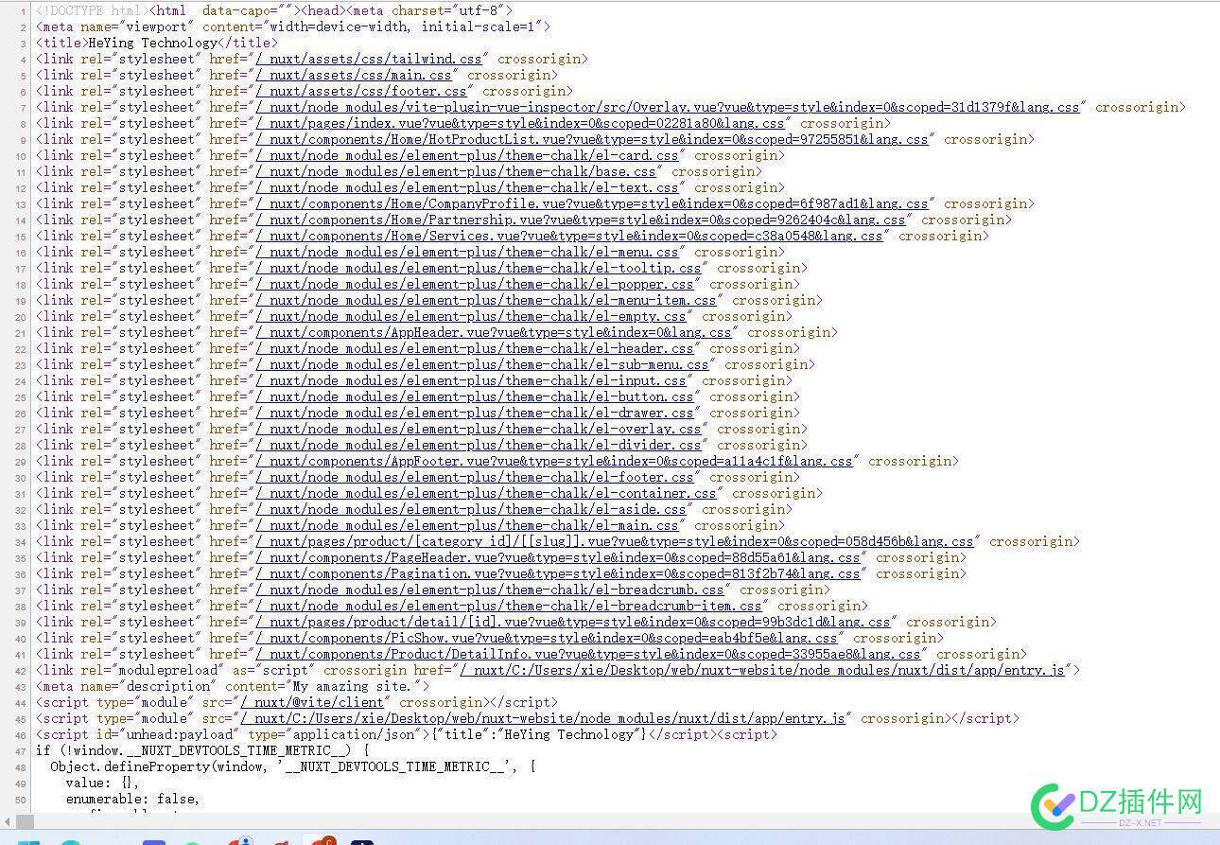Open the line 45 script entry.js link
1220x845 pixels.
coord(543,718)
